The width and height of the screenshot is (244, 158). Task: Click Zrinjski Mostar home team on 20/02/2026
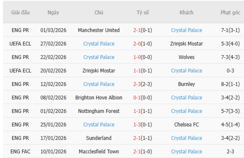pyautogui.click(x=99, y=71)
